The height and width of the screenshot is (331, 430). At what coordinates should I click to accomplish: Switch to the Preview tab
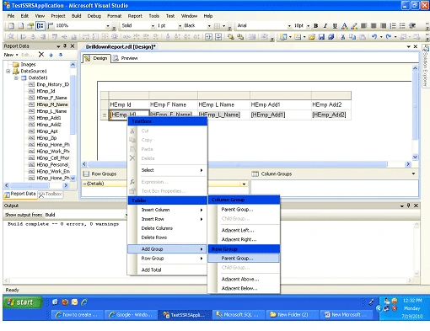pos(126,58)
